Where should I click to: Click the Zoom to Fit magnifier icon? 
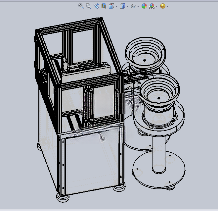click(81, 6)
